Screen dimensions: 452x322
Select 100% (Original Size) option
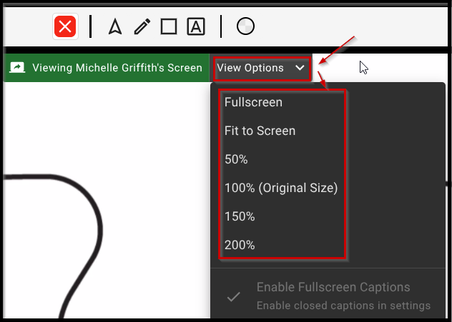tap(281, 188)
